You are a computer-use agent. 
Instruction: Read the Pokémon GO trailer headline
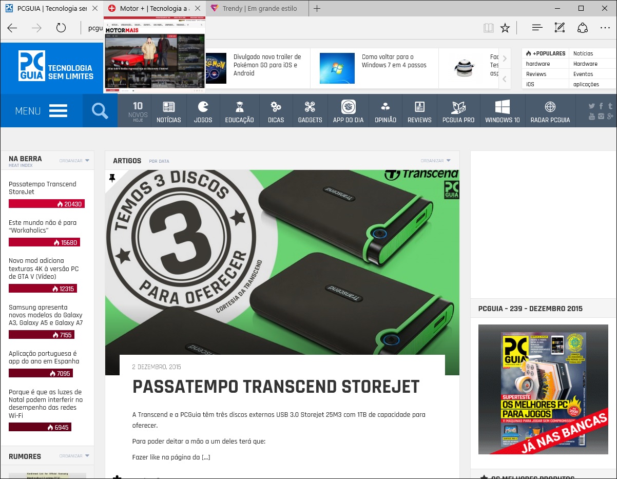[x=267, y=65]
